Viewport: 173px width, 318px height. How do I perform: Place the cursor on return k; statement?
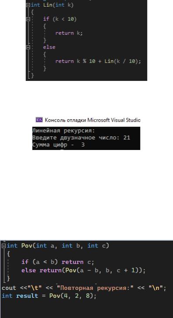tap(69, 33)
